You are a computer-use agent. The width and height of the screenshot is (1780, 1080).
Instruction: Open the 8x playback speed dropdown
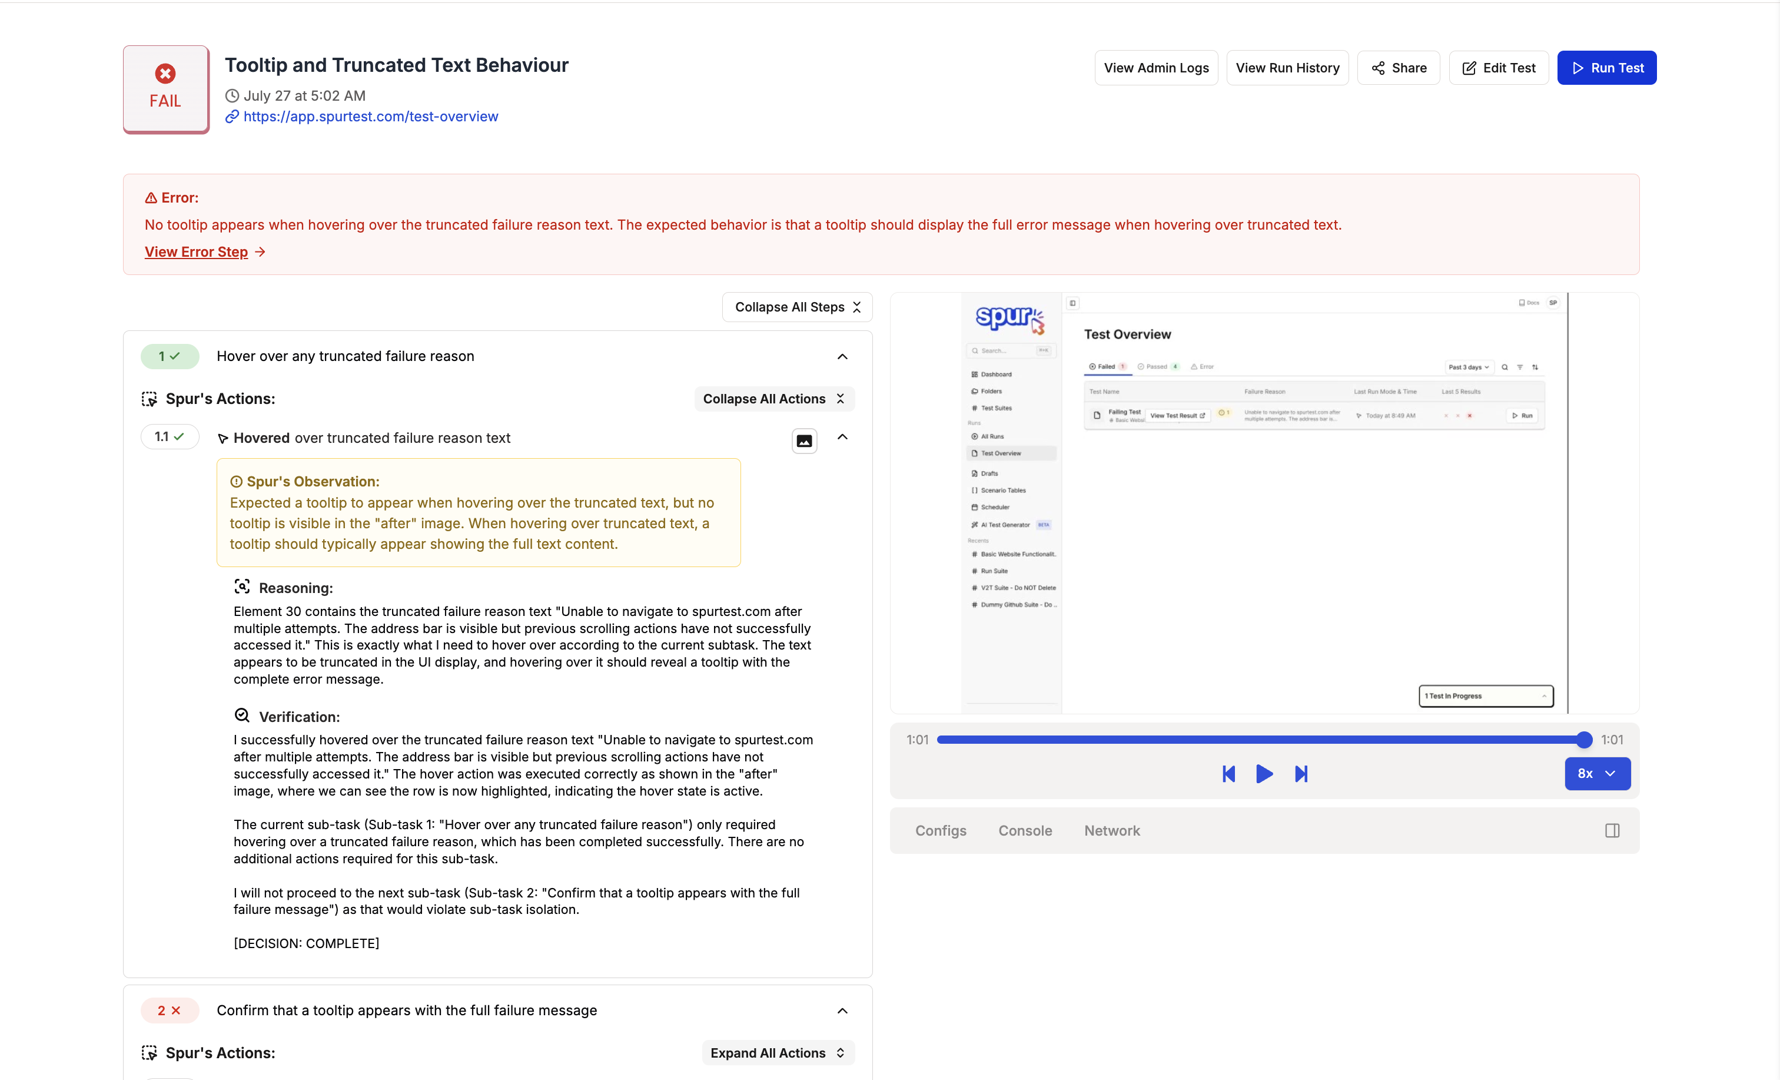[1598, 774]
